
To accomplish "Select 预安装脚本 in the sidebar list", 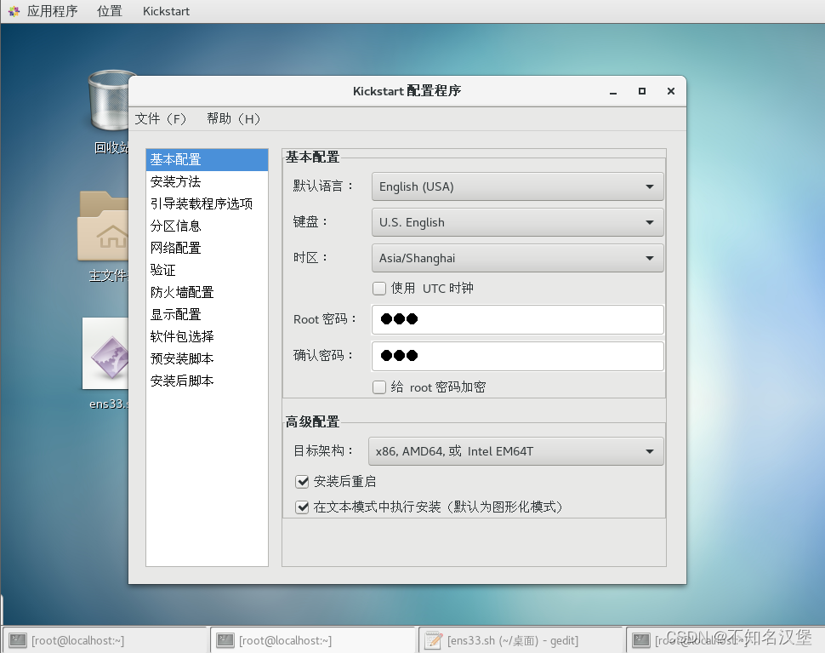I will click(207, 358).
